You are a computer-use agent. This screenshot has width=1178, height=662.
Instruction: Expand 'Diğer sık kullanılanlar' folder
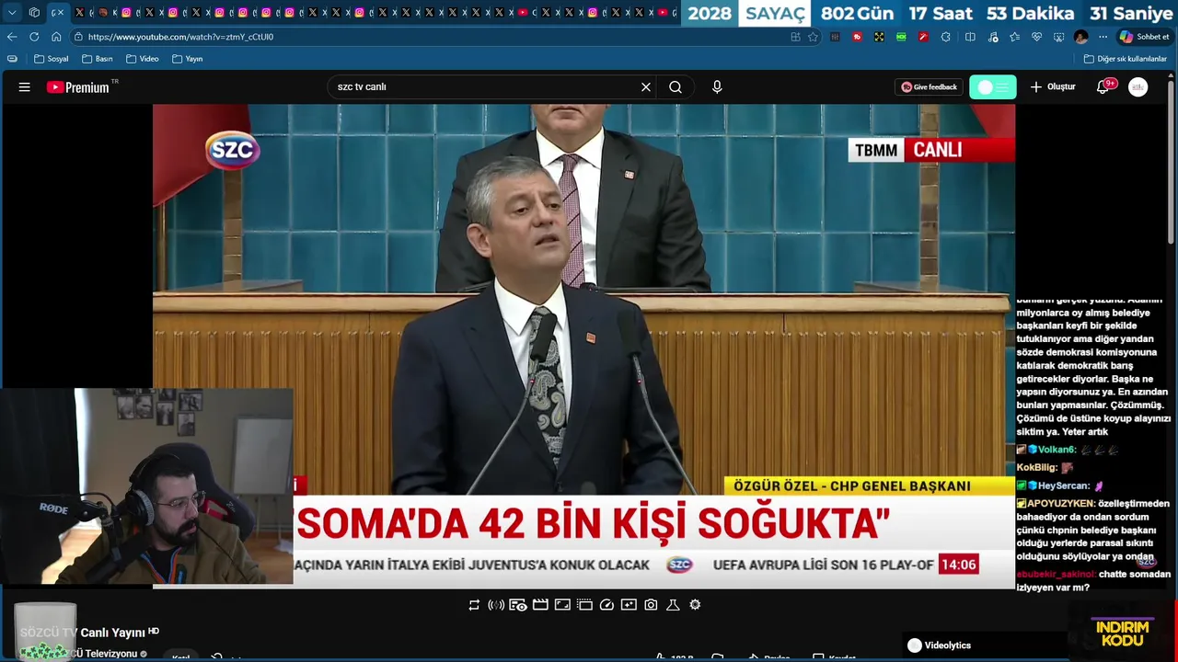click(x=1126, y=59)
